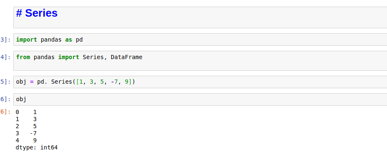Click the blue 6]: input prompt
The height and width of the screenshot is (154, 387).
point(5,99)
